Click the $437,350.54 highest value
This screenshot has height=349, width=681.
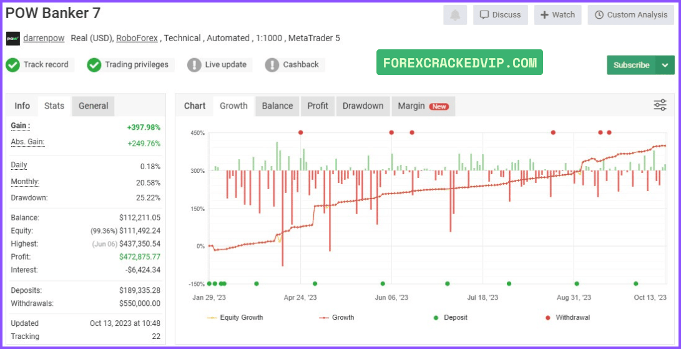tap(140, 244)
